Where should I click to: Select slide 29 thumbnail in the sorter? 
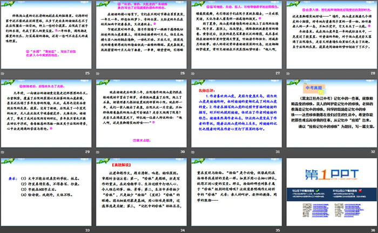click(x=46, y=114)
